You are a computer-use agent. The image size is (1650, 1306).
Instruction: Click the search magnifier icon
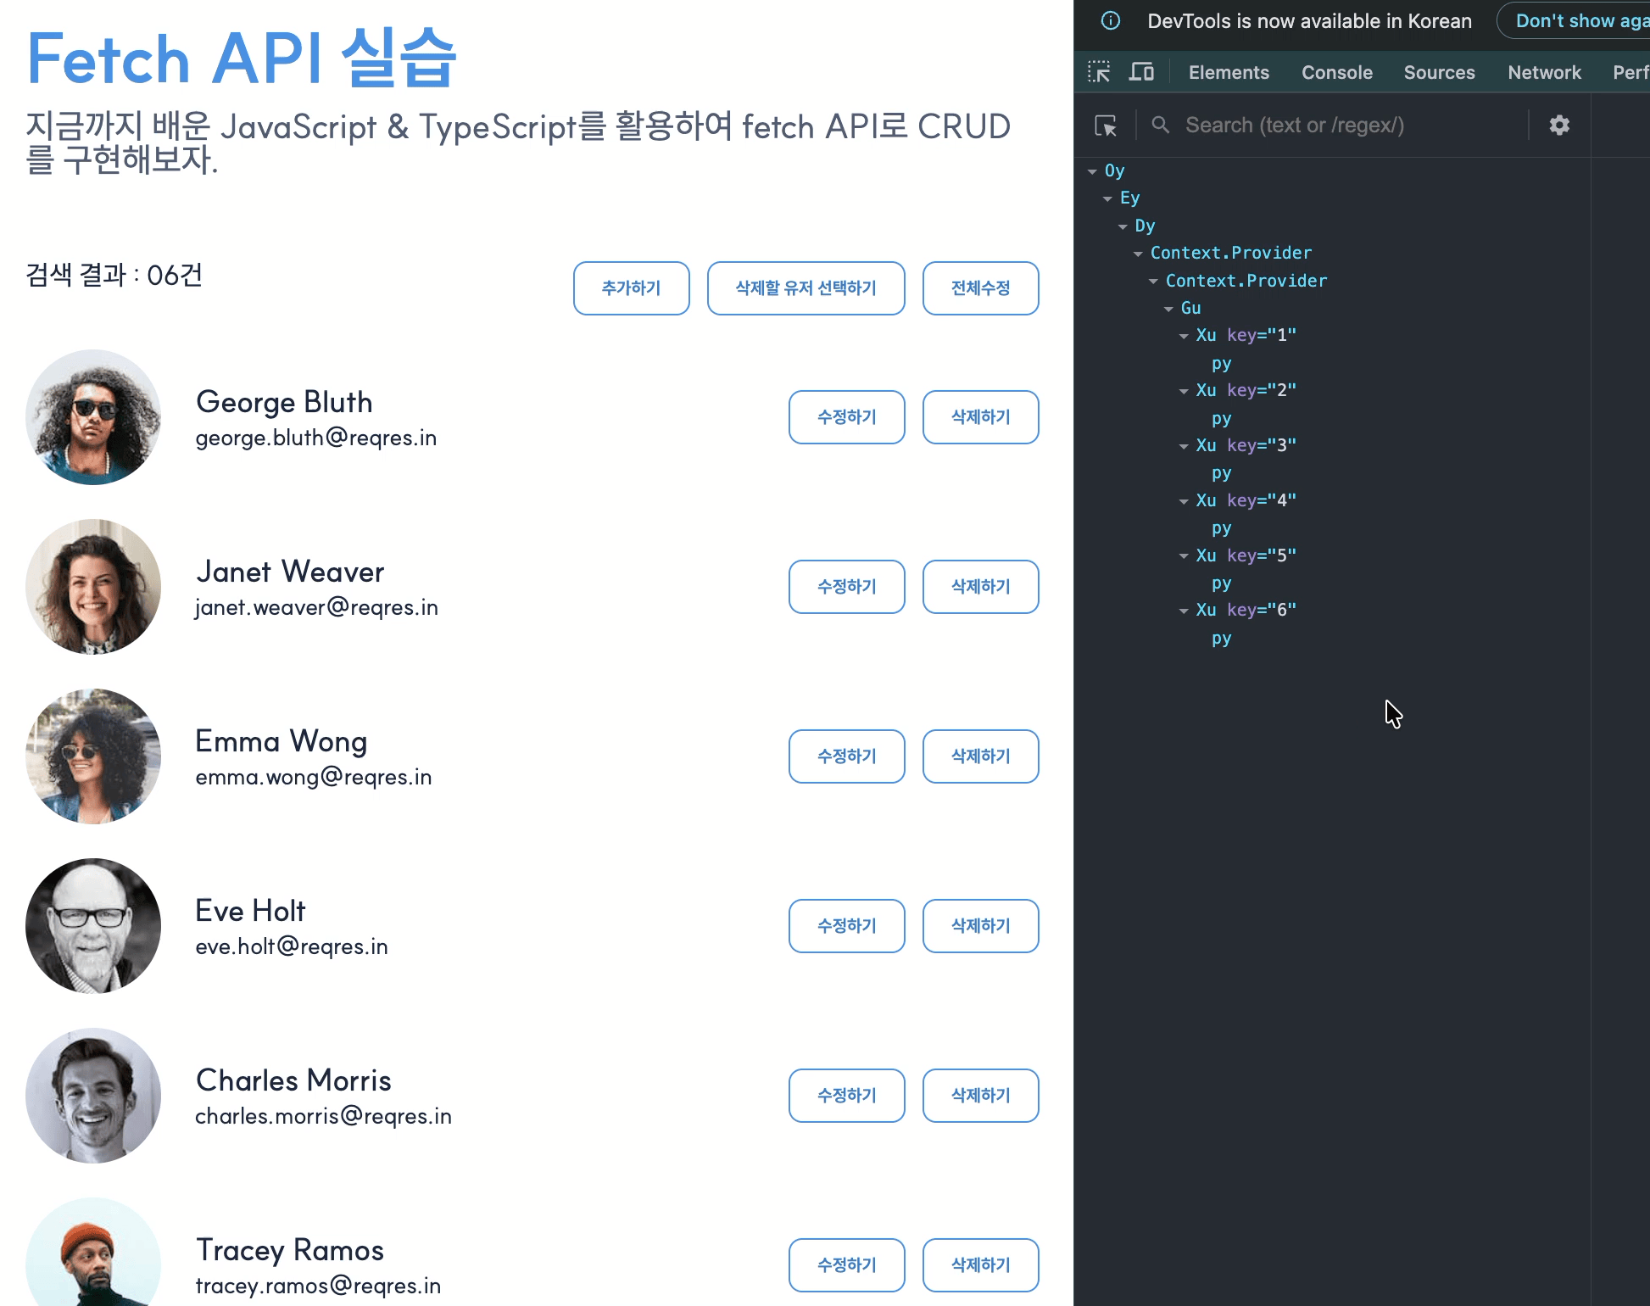(x=1160, y=126)
